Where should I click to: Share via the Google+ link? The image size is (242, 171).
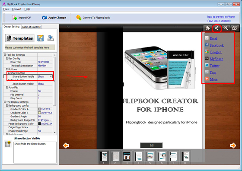(x=216, y=52)
